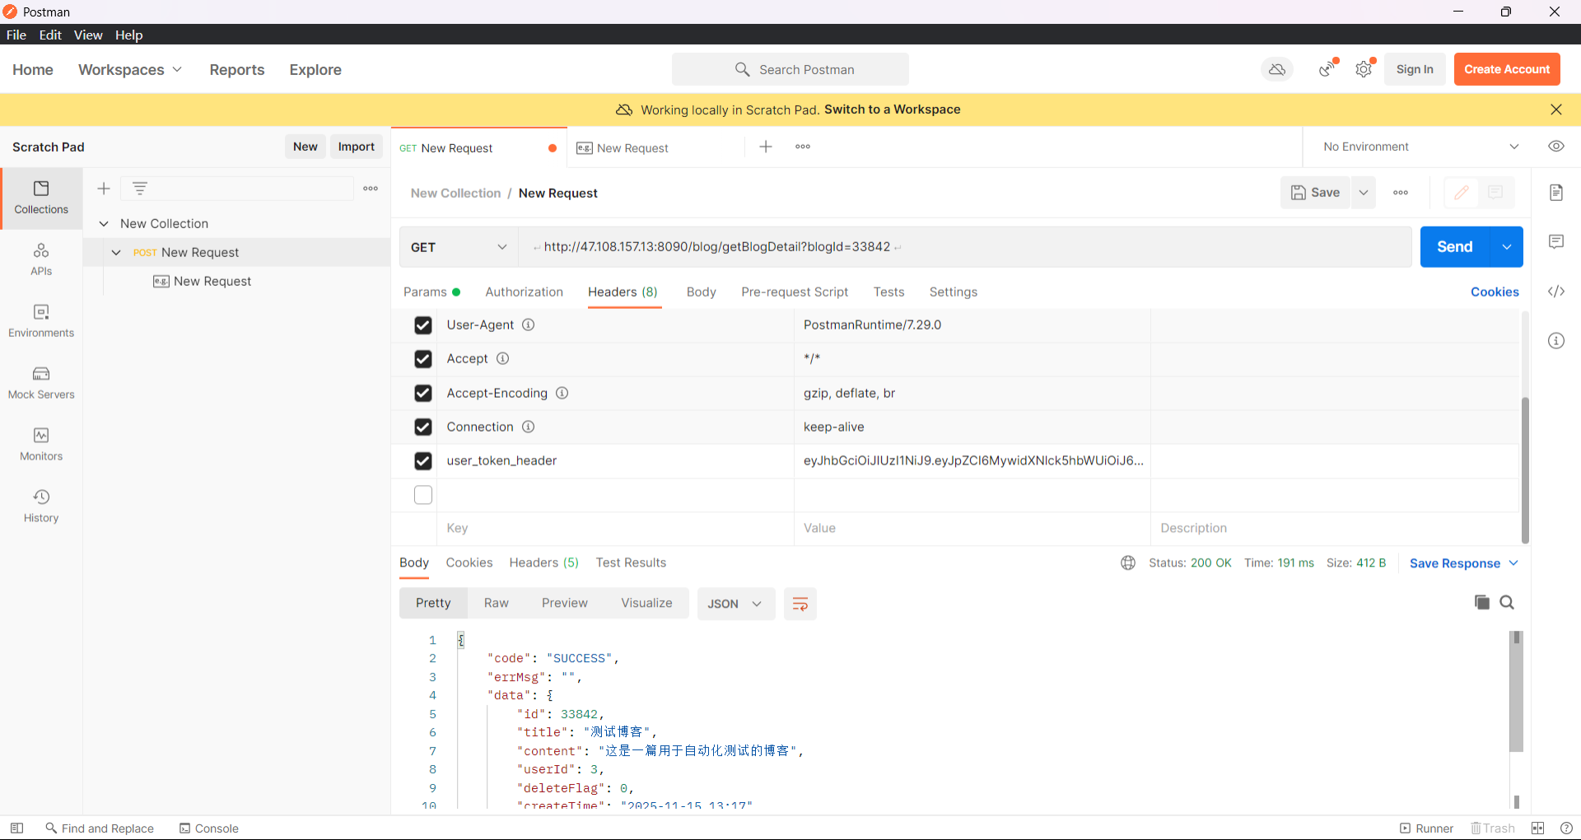Image resolution: width=1581 pixels, height=840 pixels.
Task: Click the plus icon to create new collection
Action: tap(104, 189)
